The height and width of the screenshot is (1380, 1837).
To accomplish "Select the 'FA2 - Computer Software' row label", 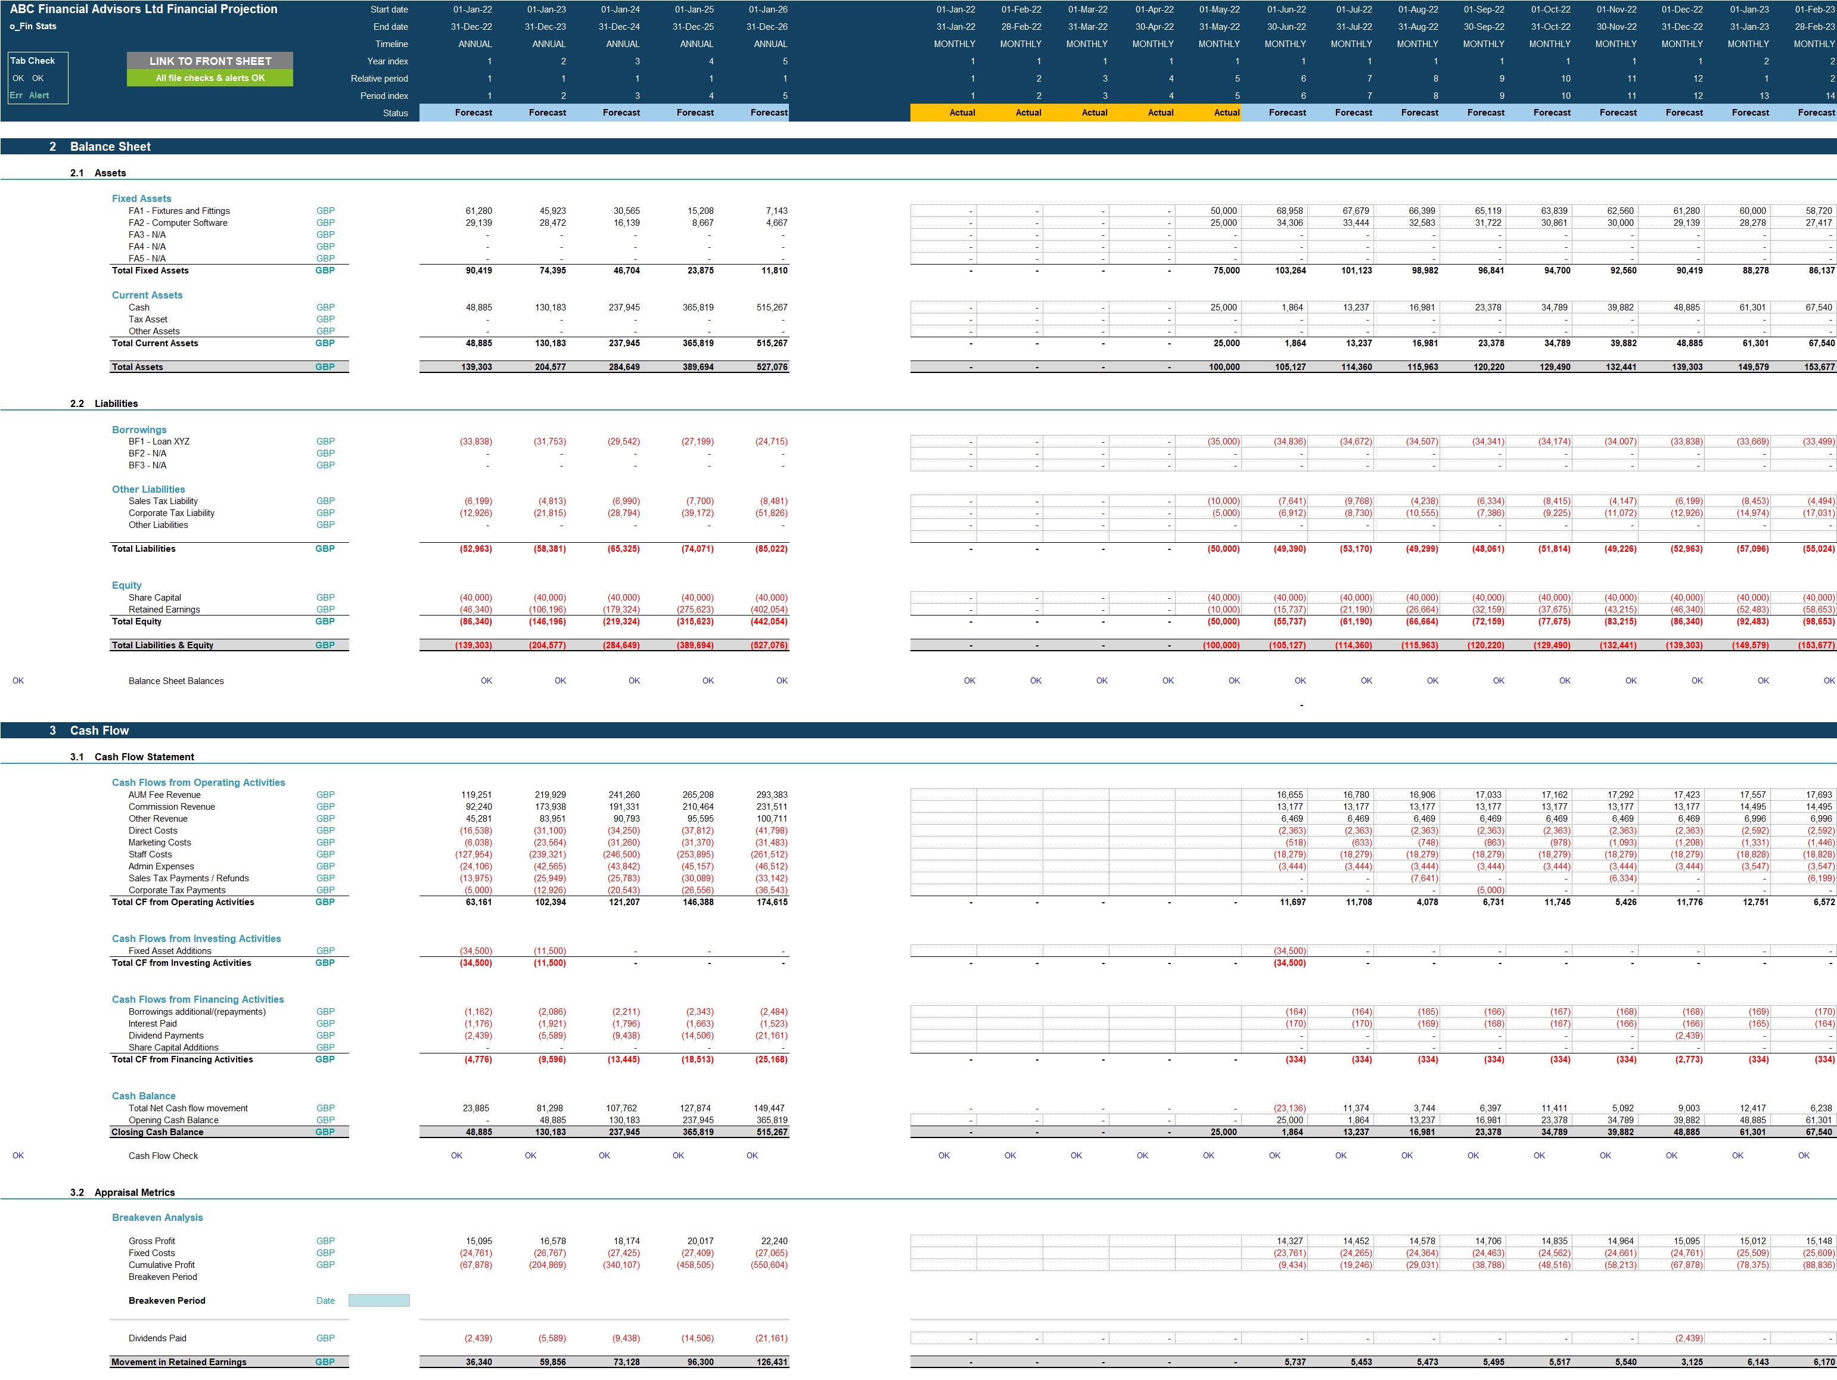I will 178,222.
